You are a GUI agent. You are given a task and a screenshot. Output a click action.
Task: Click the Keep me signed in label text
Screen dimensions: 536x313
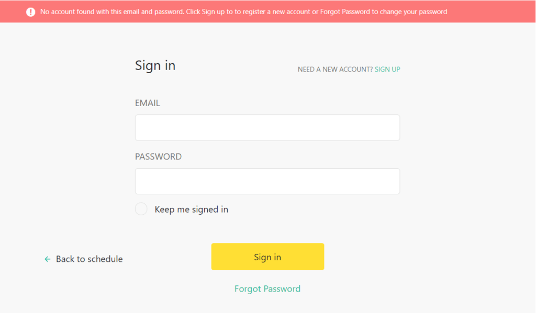pyautogui.click(x=191, y=209)
